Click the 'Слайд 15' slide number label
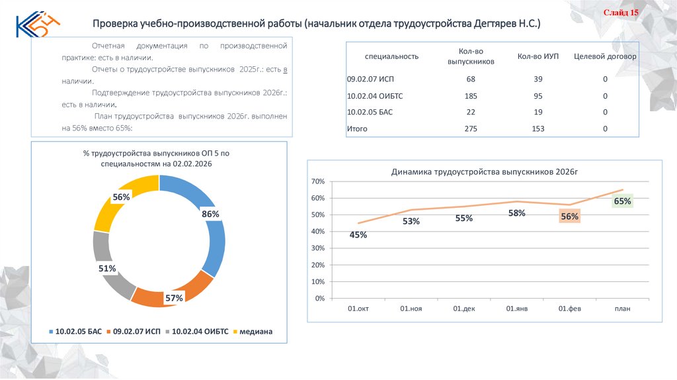This screenshot has width=677, height=380. tap(620, 13)
